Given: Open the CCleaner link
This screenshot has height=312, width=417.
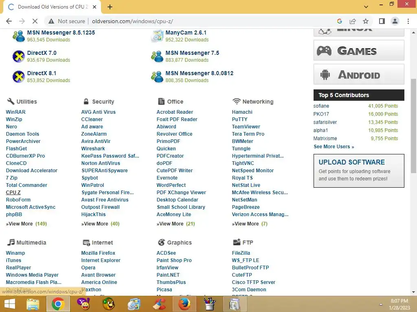Looking at the screenshot, I should pyautogui.click(x=92, y=119).
